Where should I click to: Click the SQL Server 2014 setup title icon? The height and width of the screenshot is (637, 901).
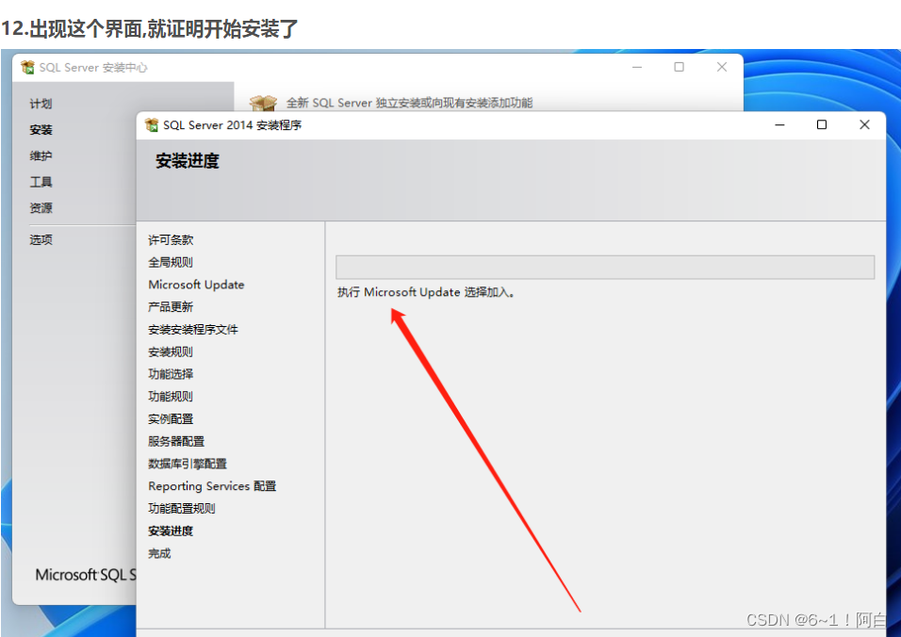[152, 124]
